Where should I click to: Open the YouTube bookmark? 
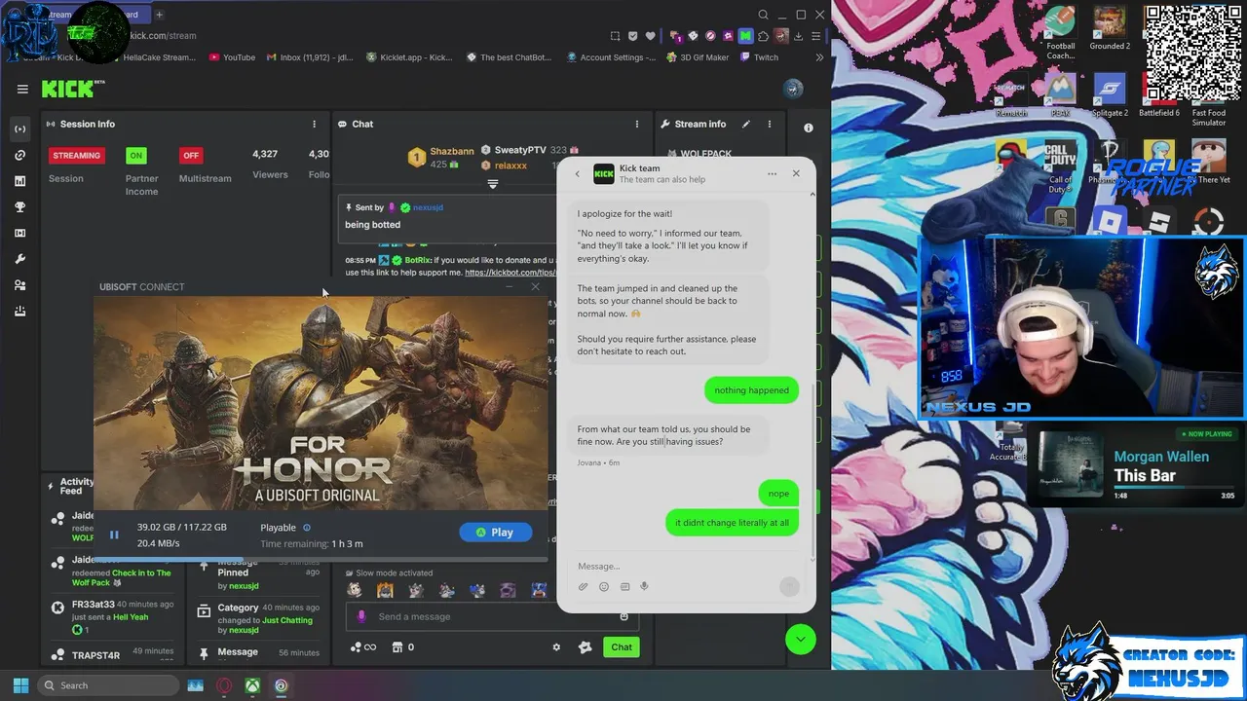(x=232, y=57)
